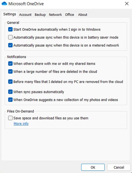Click the OneDrive cloud icon in title bar
The width and height of the screenshot is (132, 173).
(x=4, y=4)
